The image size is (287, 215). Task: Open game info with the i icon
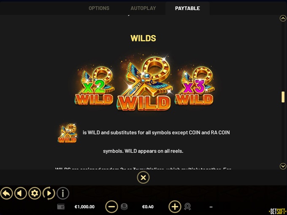(63, 193)
